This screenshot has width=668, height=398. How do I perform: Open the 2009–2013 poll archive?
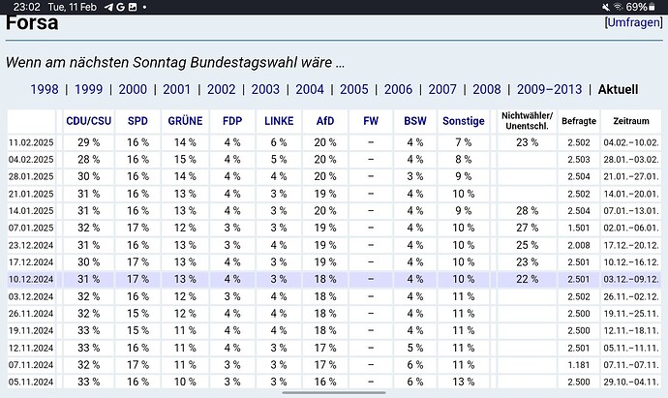tap(549, 89)
